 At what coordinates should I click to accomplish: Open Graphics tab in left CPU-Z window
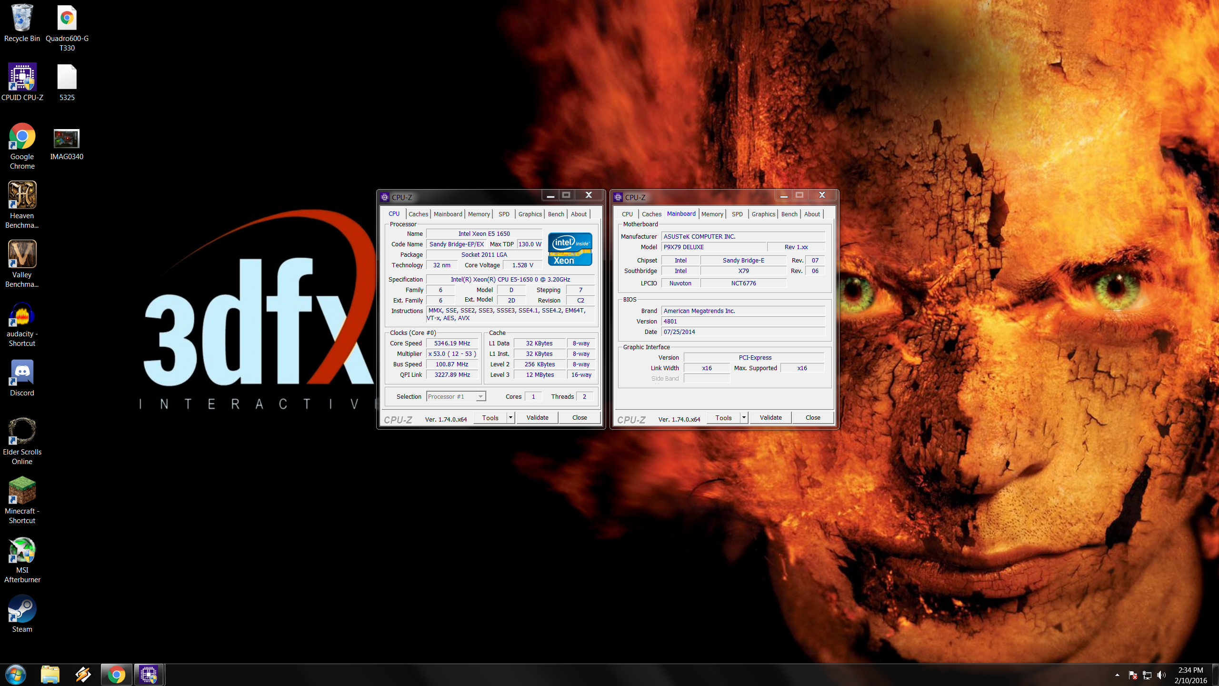click(530, 214)
